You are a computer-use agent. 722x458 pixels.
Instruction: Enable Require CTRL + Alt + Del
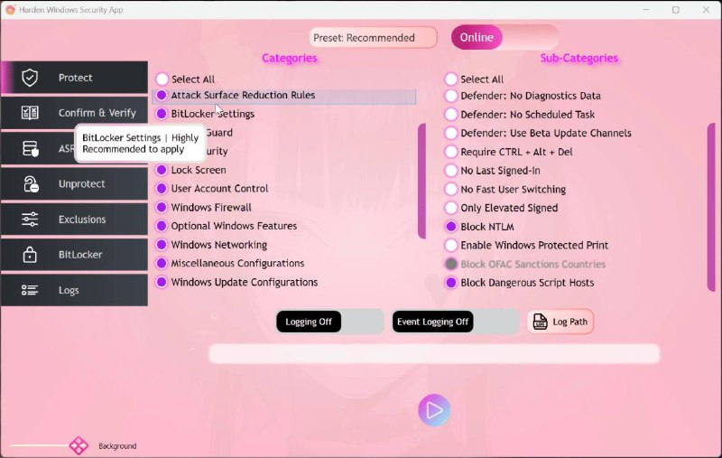(451, 152)
